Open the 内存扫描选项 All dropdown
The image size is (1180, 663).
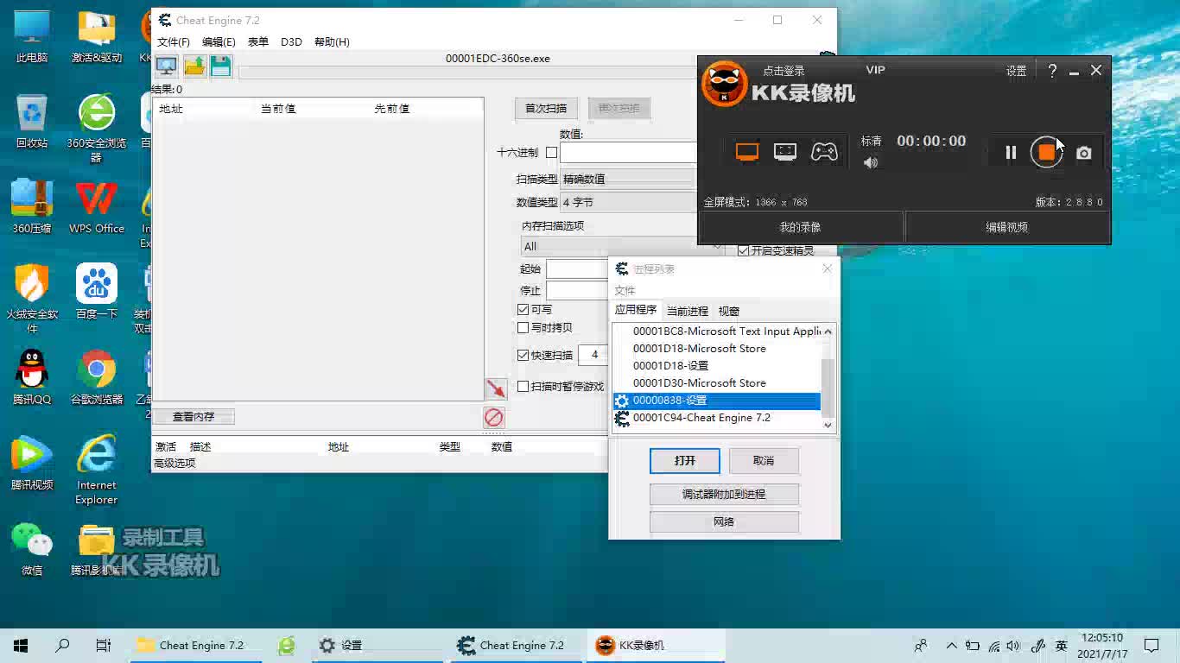(x=622, y=246)
